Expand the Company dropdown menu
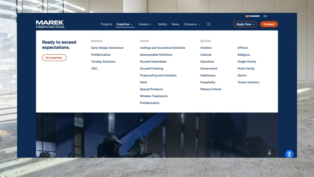The height and width of the screenshot is (177, 314). click(x=192, y=24)
